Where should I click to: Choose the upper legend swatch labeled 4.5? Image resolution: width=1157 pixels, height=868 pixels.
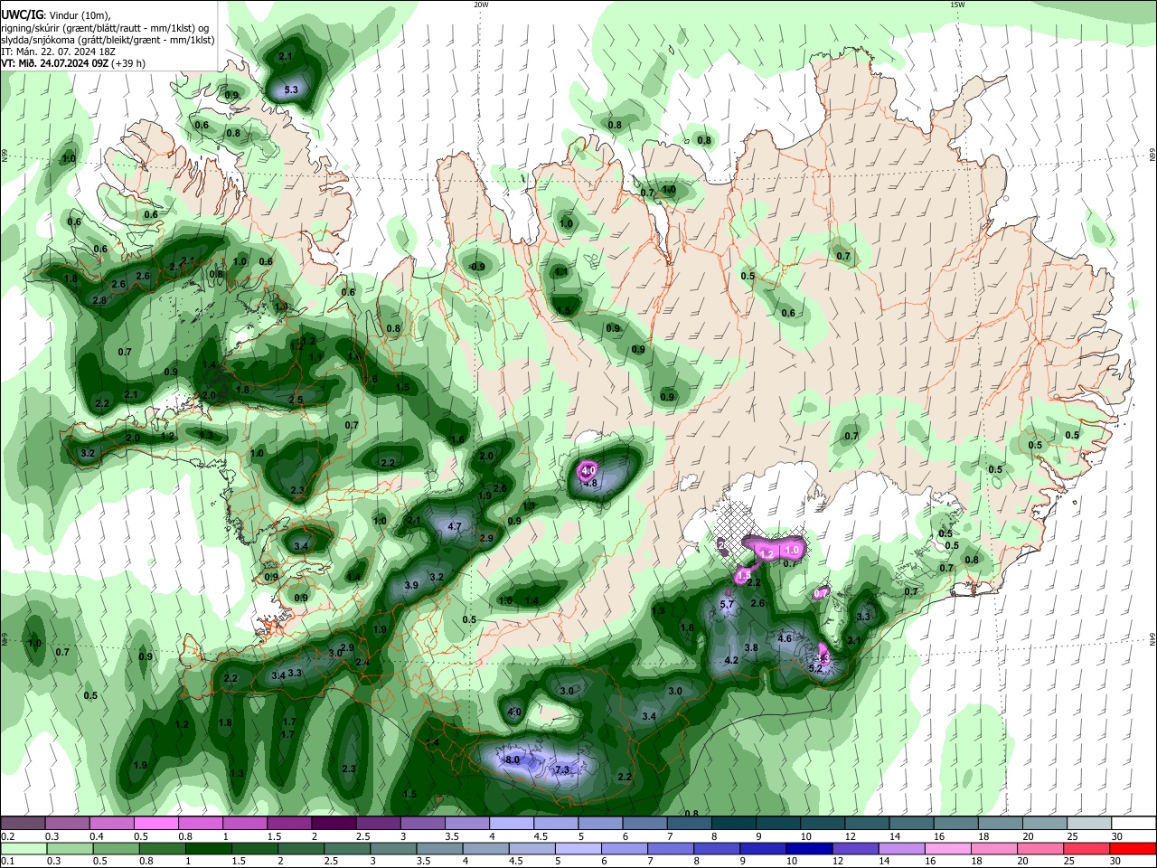[x=555, y=824]
